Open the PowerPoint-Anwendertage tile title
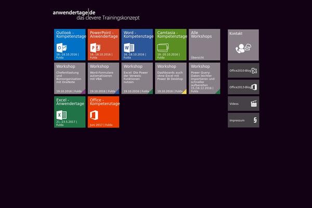This screenshot has height=208, width=312. [x=103, y=34]
